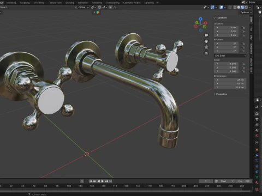
Task: Click the zoom view magnifier icon
Action: pos(206,35)
